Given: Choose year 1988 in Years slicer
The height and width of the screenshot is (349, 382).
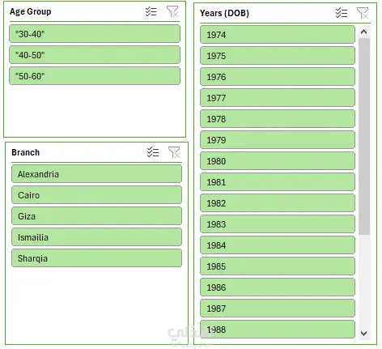Looking at the screenshot, I should (x=278, y=330).
